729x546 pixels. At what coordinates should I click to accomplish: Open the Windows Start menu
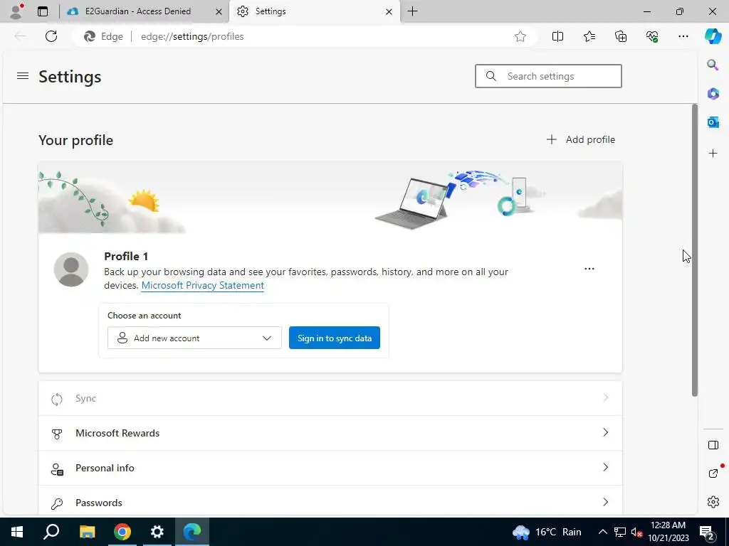click(x=17, y=532)
